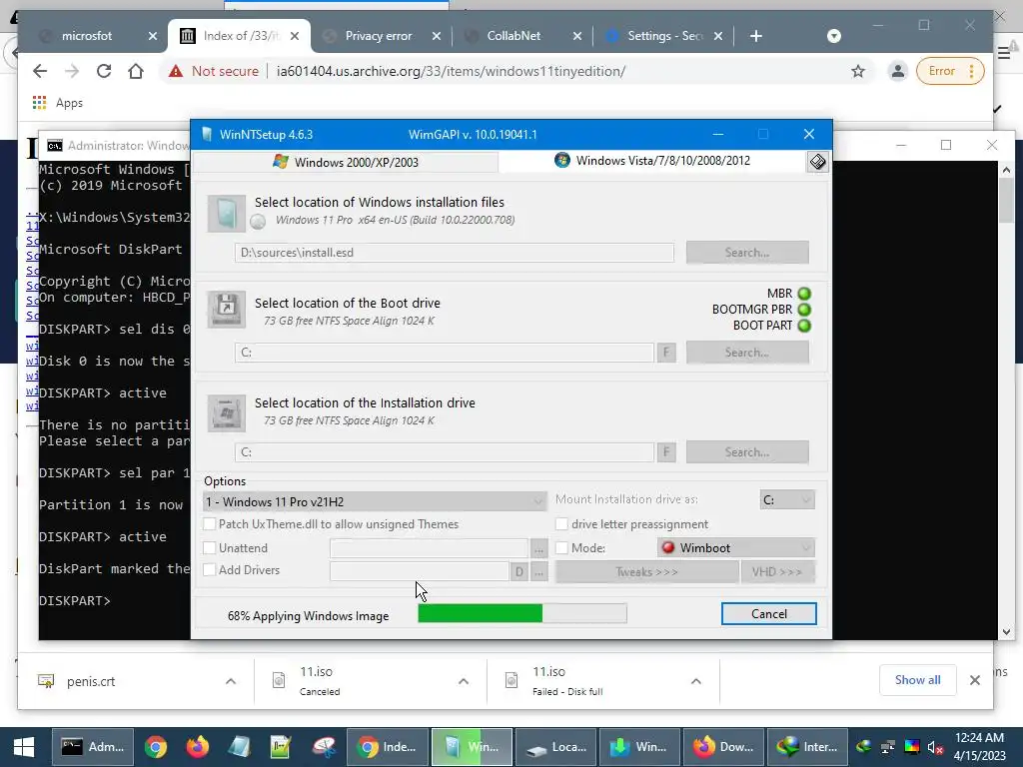Click Show all downloads
The height and width of the screenshot is (767, 1023).
pyautogui.click(x=917, y=680)
